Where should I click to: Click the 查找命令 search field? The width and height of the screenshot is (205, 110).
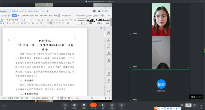click(67, 15)
